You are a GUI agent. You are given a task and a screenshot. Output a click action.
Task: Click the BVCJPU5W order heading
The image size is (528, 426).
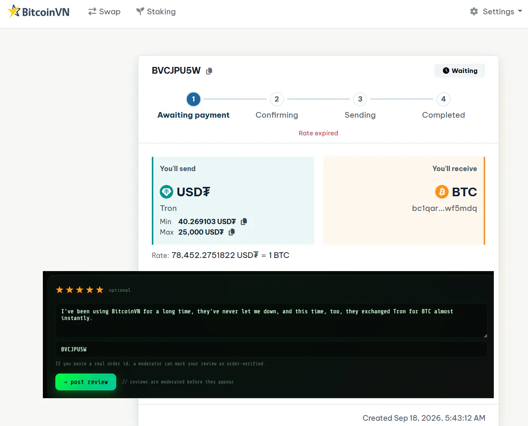[x=176, y=71]
